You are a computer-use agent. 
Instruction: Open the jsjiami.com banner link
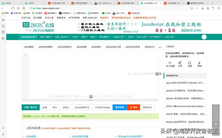click(x=191, y=30)
